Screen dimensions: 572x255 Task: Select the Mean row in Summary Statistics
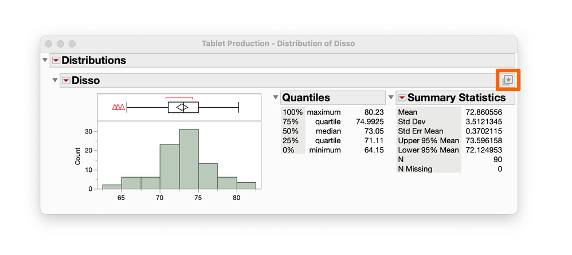[408, 112]
